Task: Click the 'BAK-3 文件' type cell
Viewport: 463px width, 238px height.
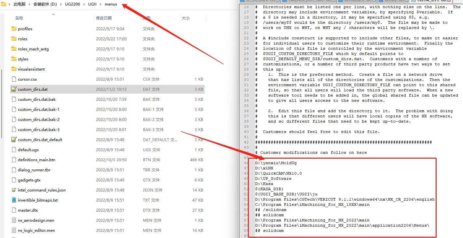Action: click(153, 129)
